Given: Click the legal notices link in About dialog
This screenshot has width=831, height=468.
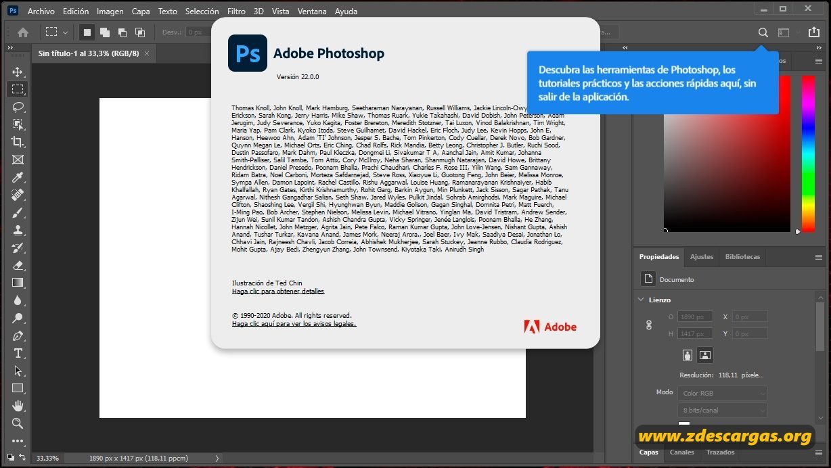Looking at the screenshot, I should tap(294, 324).
